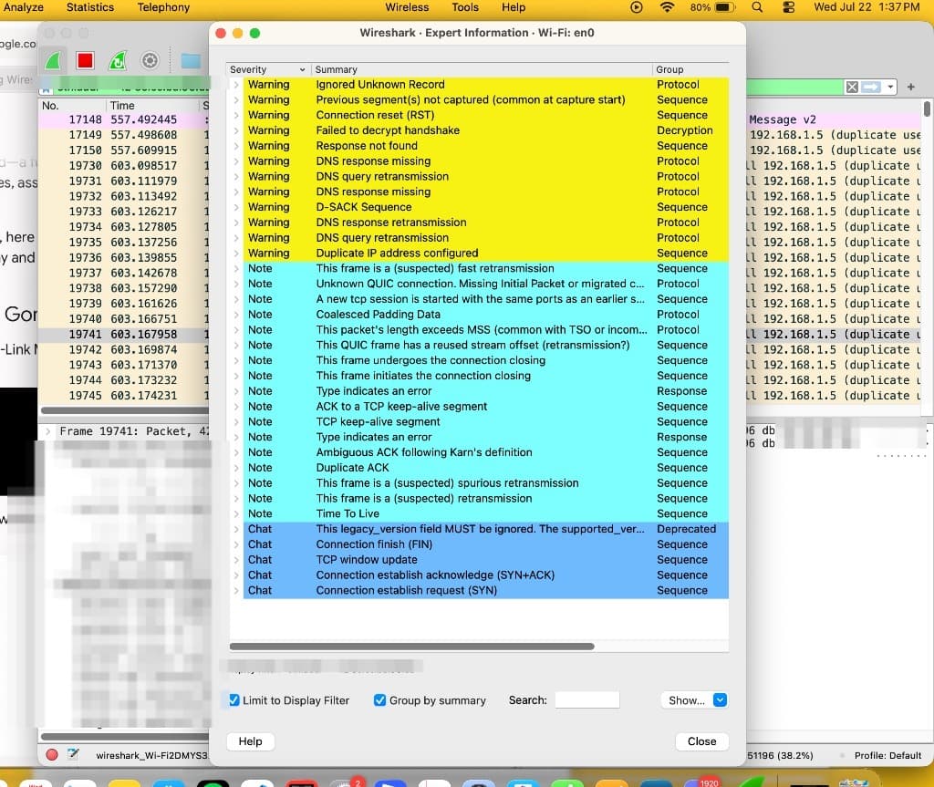Click the packet list horizontal scrollbar
The image size is (934, 787).
click(124, 410)
